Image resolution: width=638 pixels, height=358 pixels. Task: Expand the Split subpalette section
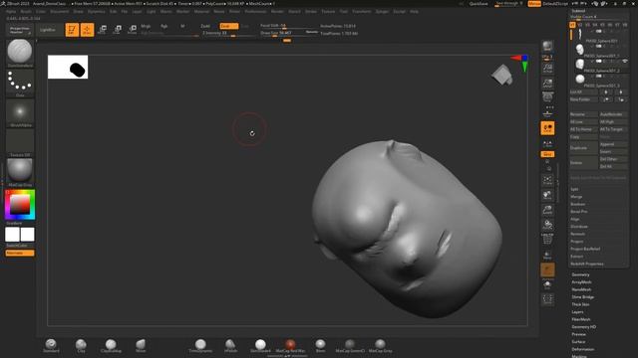(574, 189)
